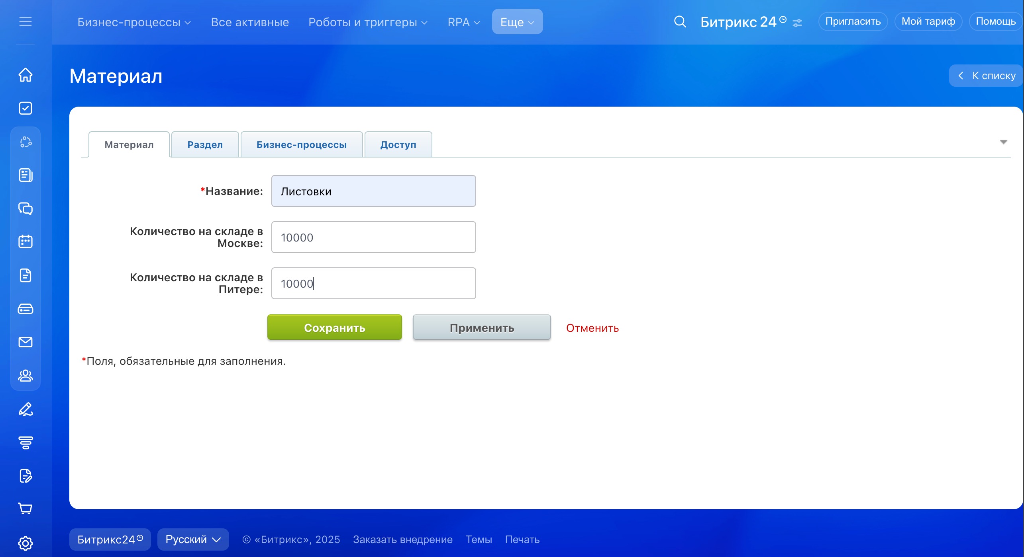Open the Заказать внедрение footer link
The image size is (1024, 557).
click(x=403, y=539)
